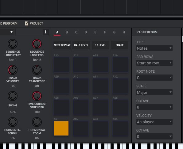183x149 pixels.
Task: Toggle the Note Repeat button
Action: [x=62, y=45]
